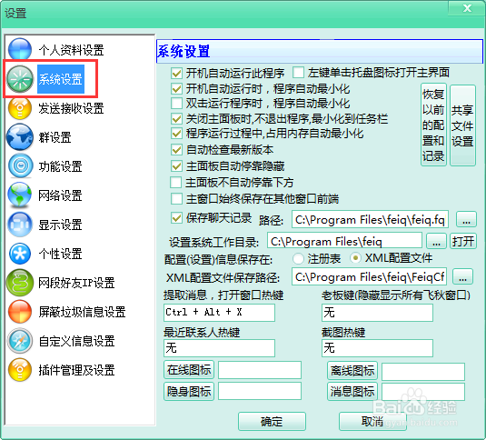
Task: Open 发送接收设置 page
Action: pos(71,108)
